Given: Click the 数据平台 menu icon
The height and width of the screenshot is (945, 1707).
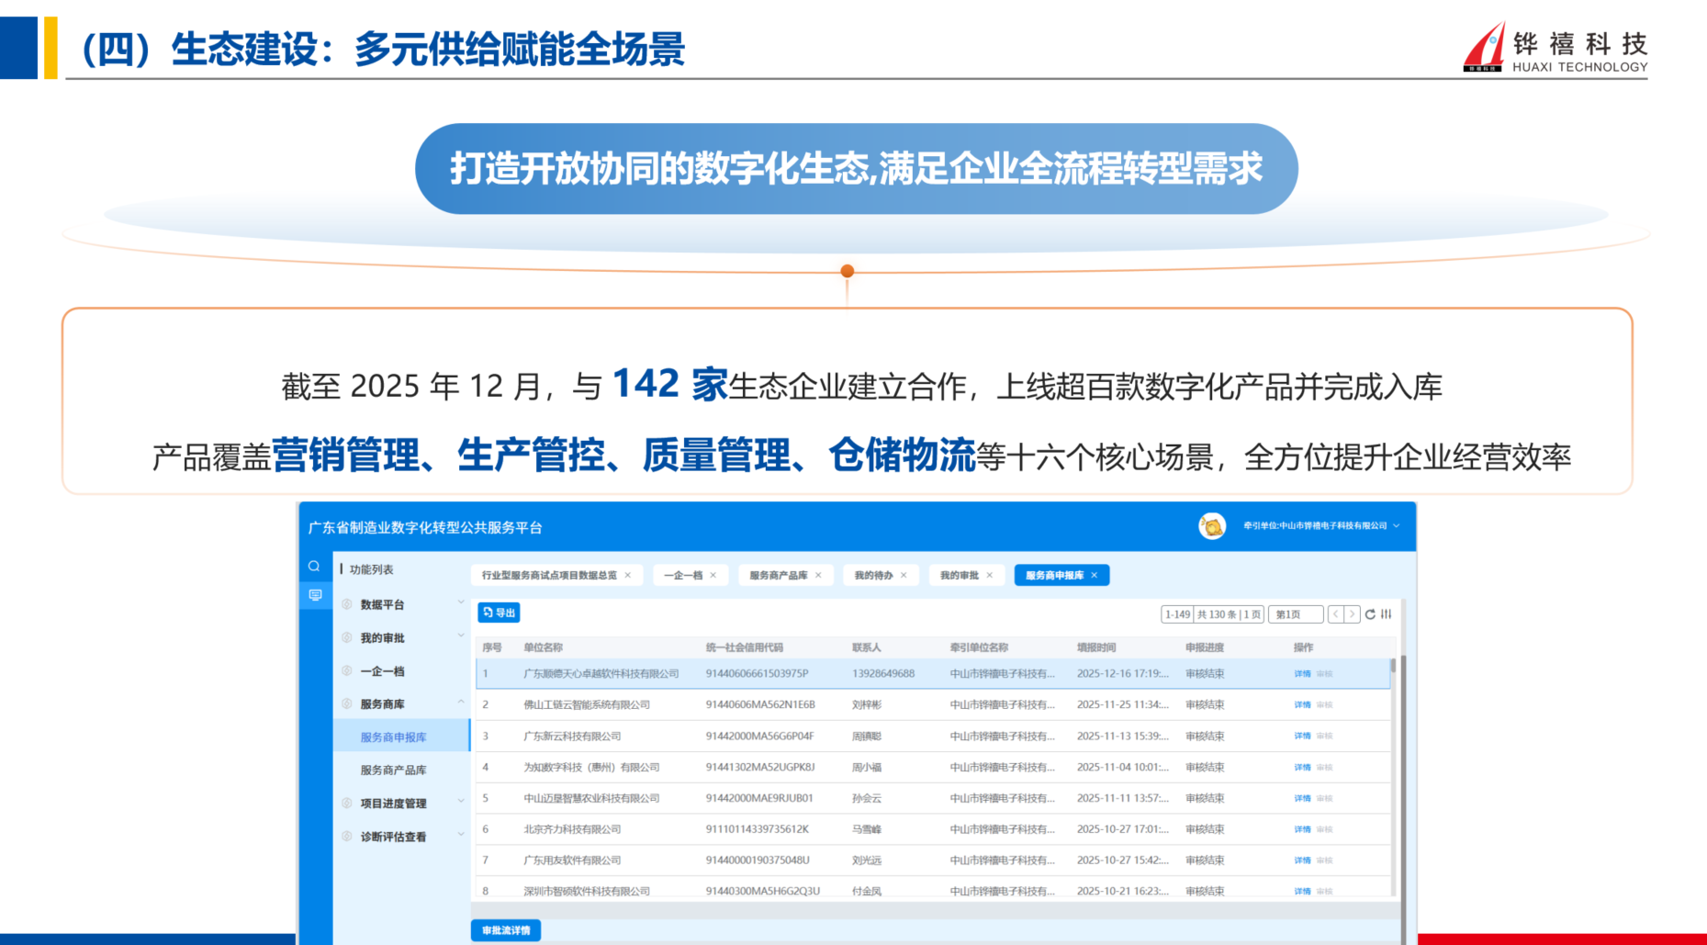Looking at the screenshot, I should point(346,604).
